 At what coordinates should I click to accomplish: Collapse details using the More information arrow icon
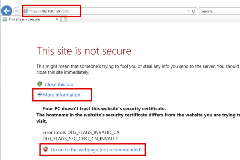coord(40,94)
